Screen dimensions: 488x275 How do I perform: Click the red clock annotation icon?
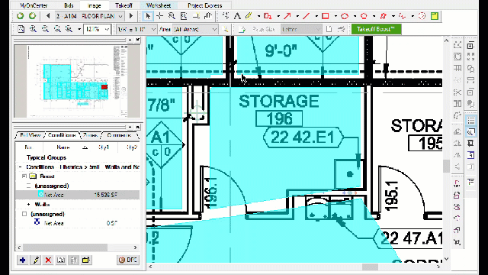[422, 16]
